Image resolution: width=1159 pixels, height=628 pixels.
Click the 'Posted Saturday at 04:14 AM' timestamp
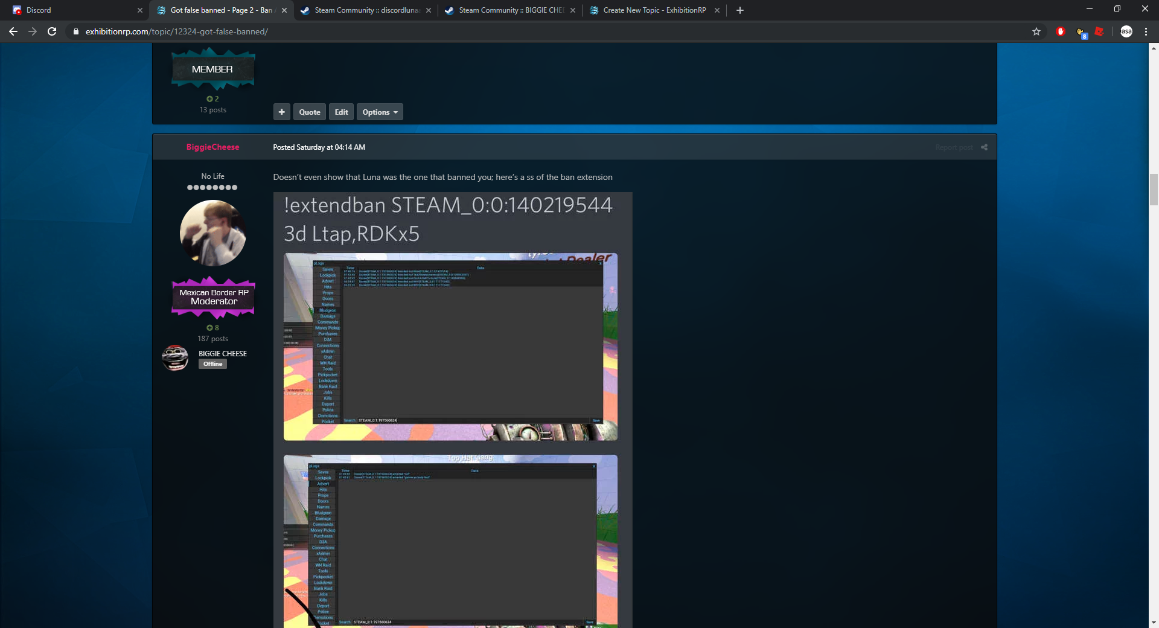[x=319, y=147]
